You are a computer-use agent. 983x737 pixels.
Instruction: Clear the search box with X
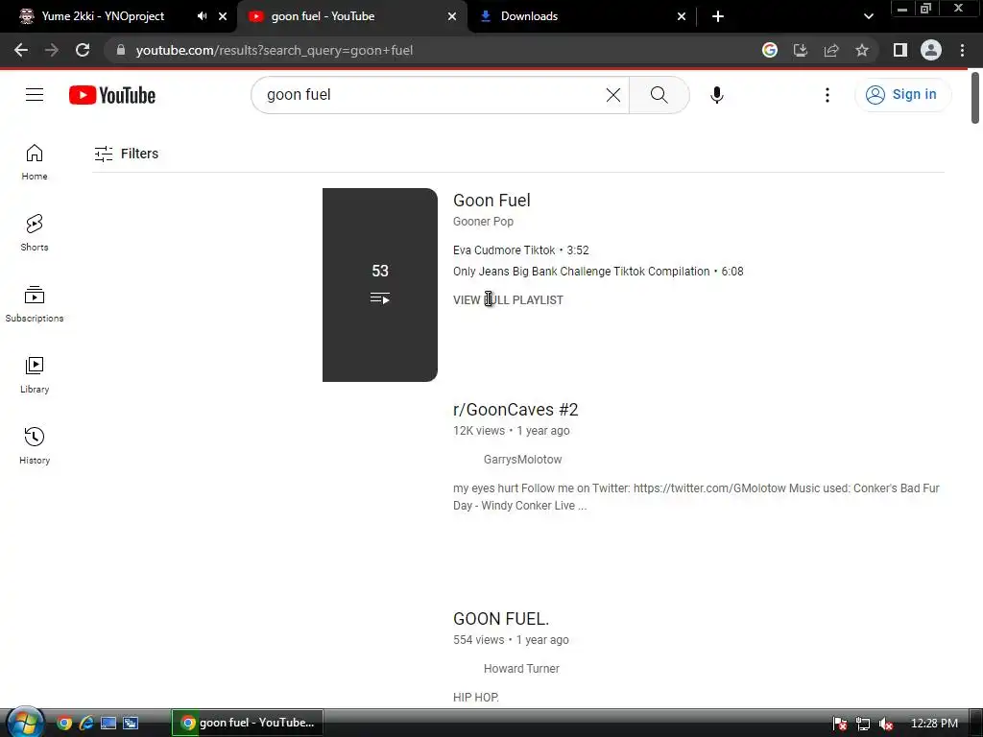613,95
